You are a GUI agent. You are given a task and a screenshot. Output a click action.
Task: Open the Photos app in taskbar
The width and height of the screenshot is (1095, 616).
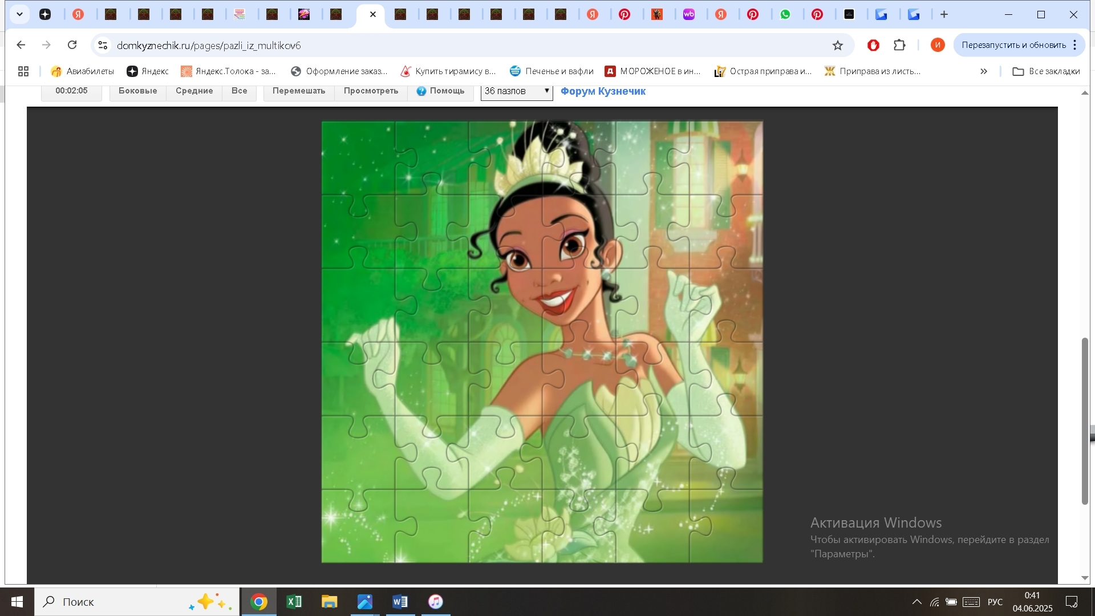(x=365, y=602)
